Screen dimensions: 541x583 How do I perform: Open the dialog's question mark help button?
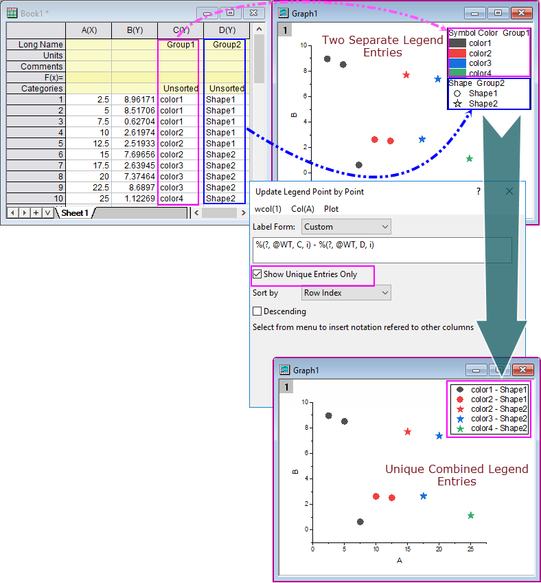tap(479, 192)
